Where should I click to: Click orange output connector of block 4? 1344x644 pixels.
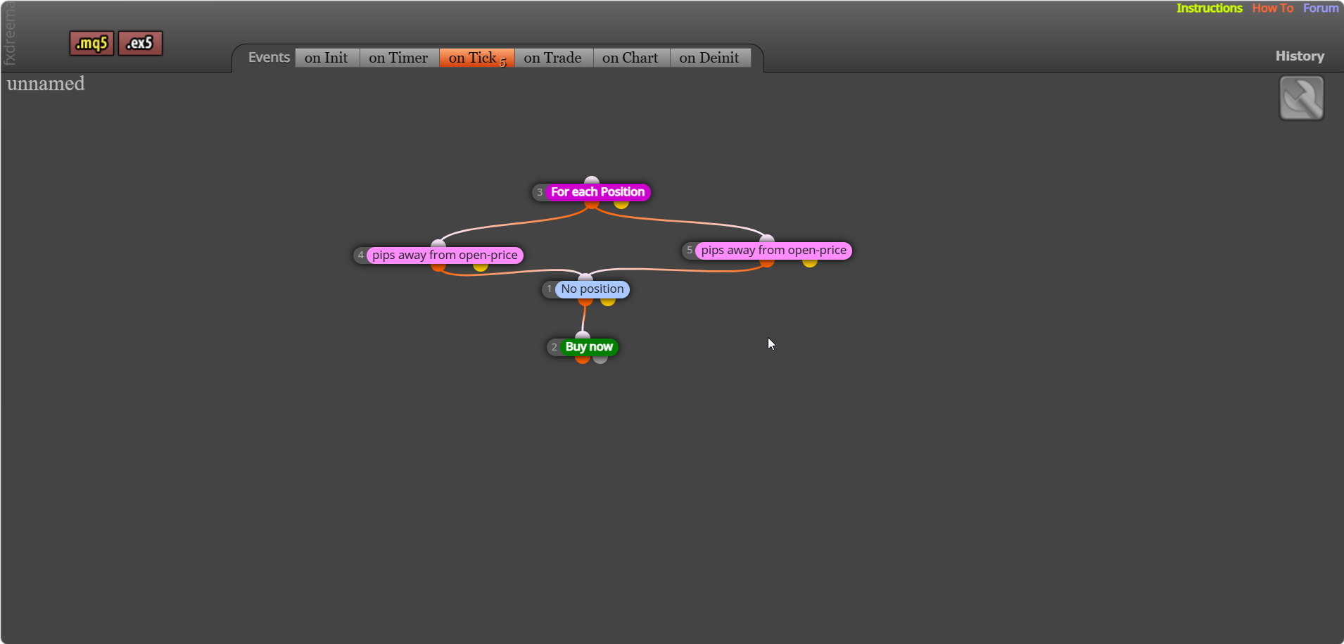[438, 267]
